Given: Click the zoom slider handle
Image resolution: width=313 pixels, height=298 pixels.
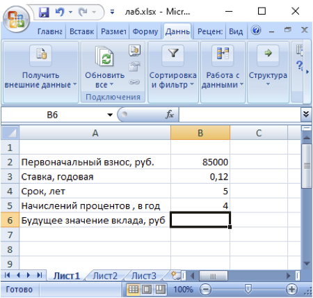Looking at the screenshot, I should [248, 289].
